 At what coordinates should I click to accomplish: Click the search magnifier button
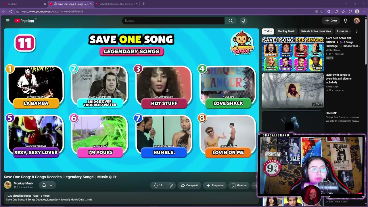pyautogui.click(x=231, y=21)
